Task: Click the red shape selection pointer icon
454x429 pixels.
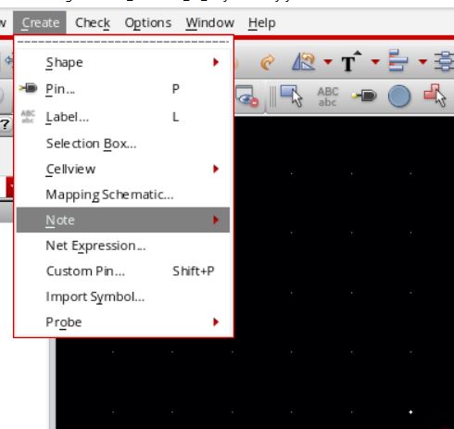Action: click(435, 95)
